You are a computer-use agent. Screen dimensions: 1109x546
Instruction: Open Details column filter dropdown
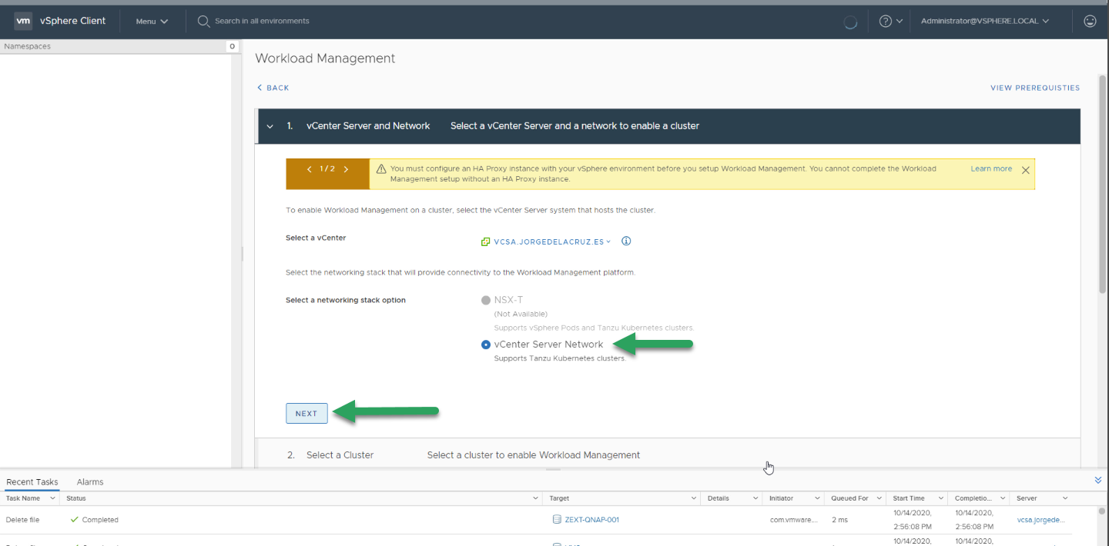756,498
